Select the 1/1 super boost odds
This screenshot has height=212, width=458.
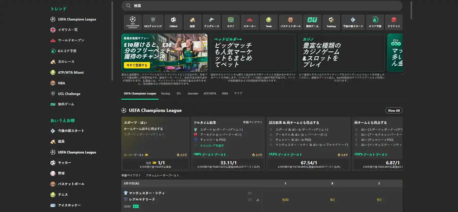156,164
